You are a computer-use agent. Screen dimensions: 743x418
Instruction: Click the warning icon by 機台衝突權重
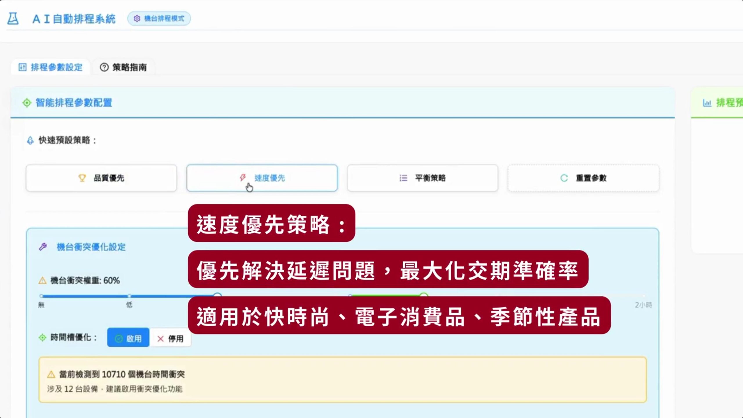click(43, 281)
